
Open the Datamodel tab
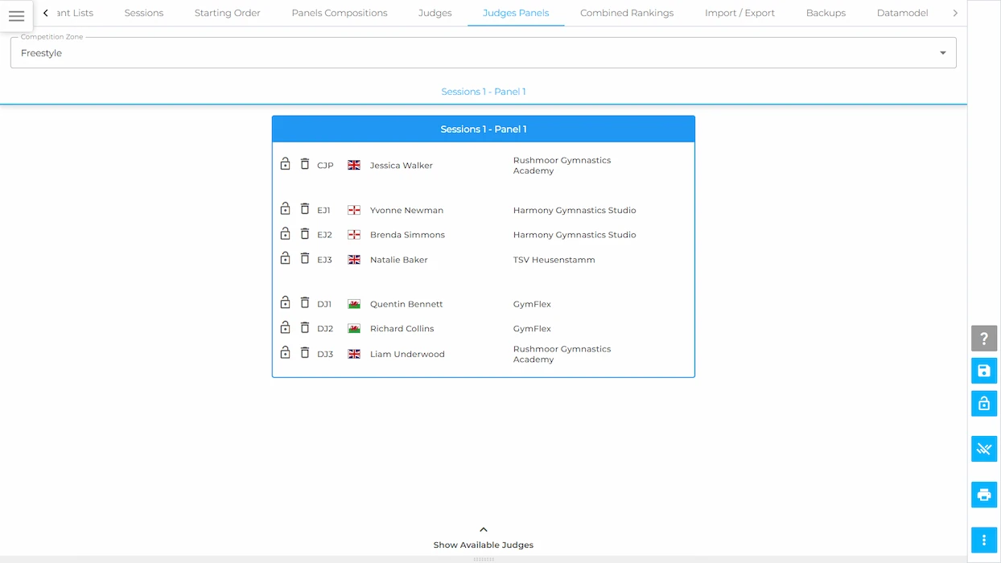coord(902,13)
